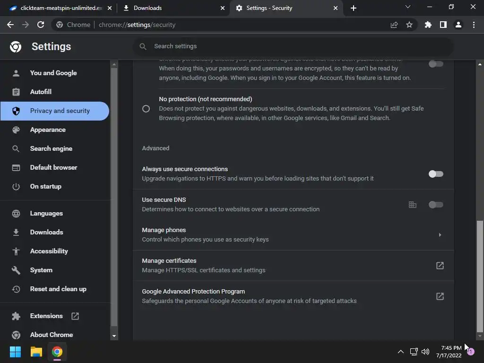
Task: Open Advanced Protection Program external link icon
Action: (440, 296)
